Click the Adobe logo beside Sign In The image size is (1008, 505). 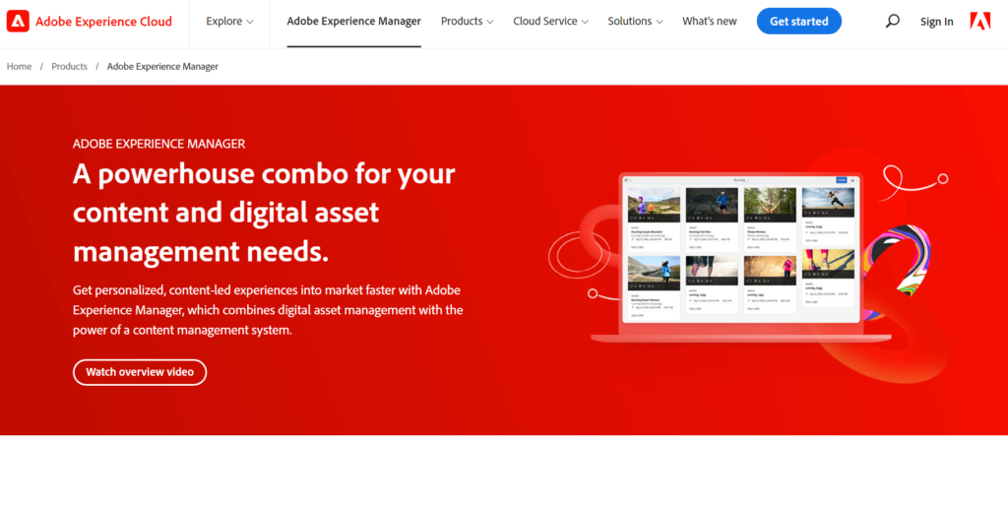click(x=979, y=21)
